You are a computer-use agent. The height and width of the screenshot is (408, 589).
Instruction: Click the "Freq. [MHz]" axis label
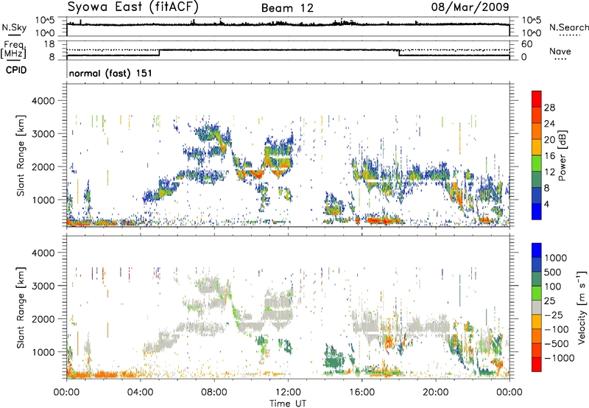tap(14, 49)
